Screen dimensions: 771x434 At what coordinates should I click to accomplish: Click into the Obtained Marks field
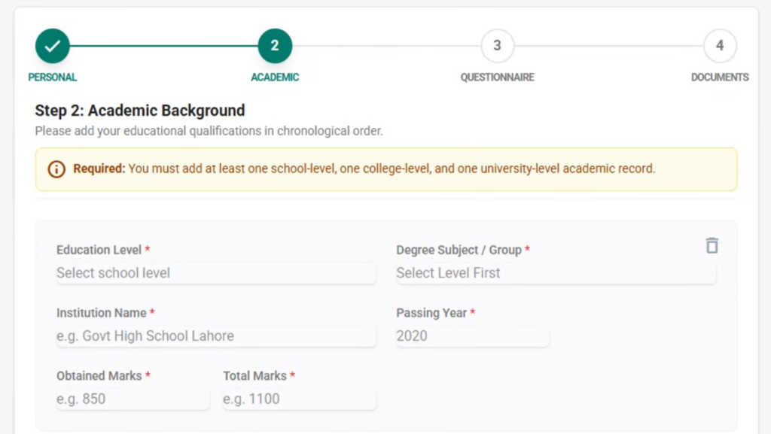pyautogui.click(x=133, y=399)
